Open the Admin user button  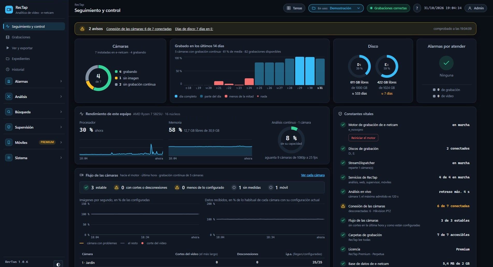coord(476,8)
